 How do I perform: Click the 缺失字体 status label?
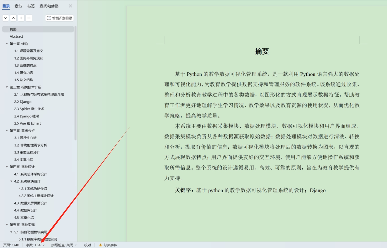[x=110, y=245]
